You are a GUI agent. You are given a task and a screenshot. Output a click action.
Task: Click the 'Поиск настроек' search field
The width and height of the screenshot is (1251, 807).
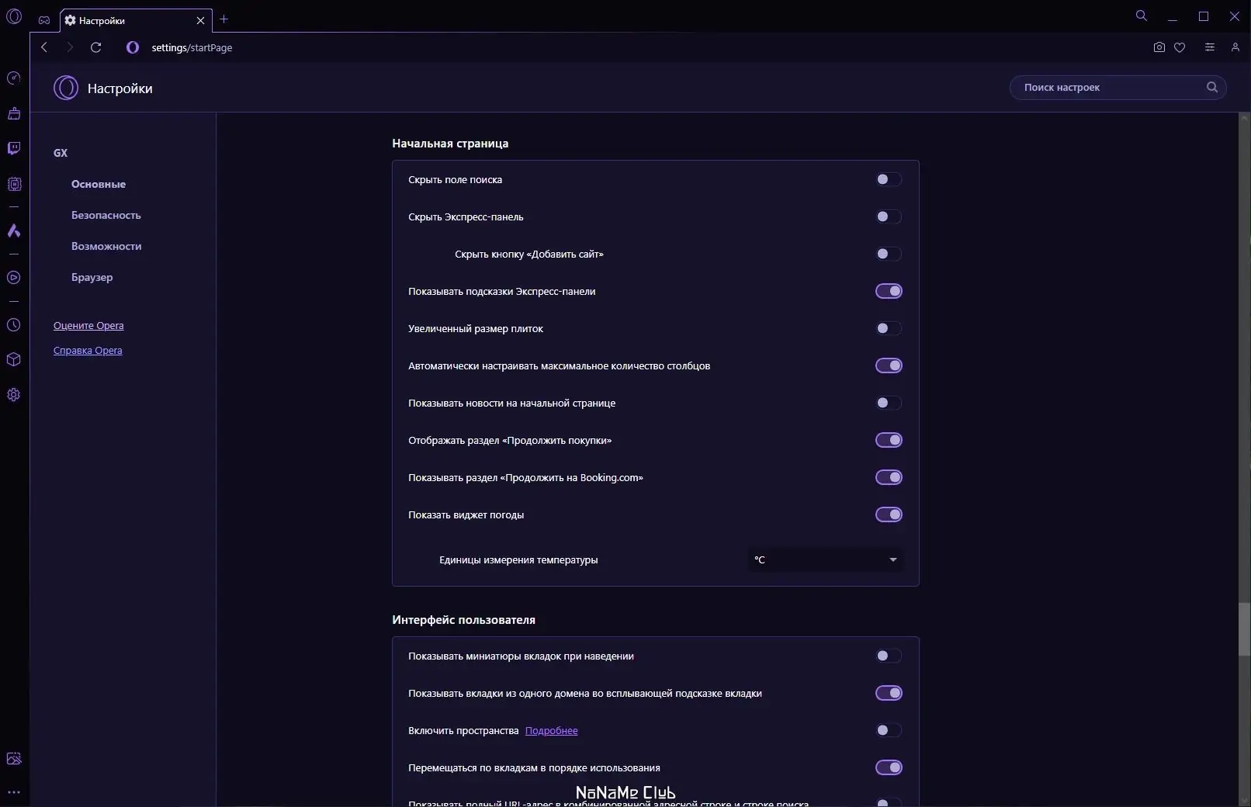pyautogui.click(x=1110, y=88)
